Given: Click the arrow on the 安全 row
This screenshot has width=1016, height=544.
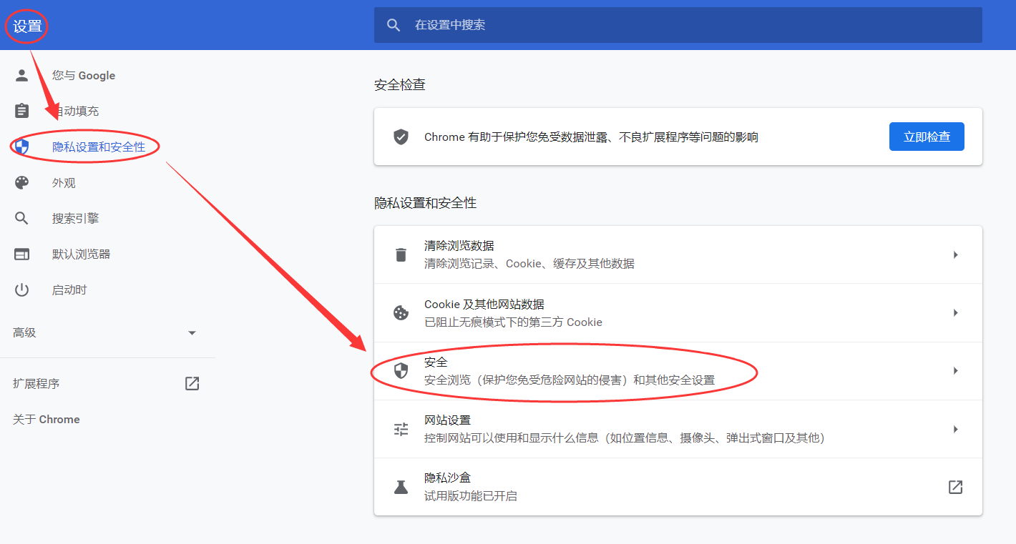Looking at the screenshot, I should click(955, 371).
